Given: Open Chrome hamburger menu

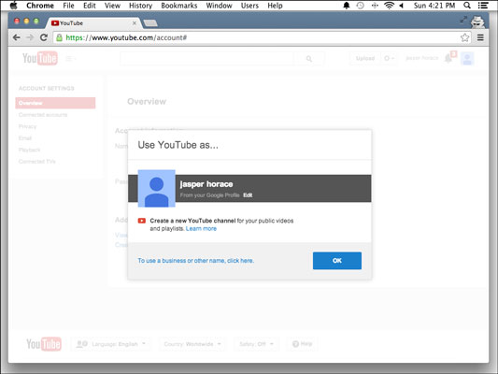Looking at the screenshot, I should pos(480,37).
